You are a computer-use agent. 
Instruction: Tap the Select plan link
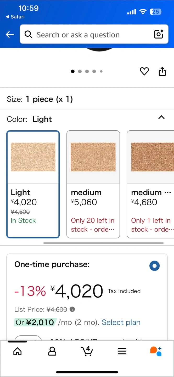pyautogui.click(x=121, y=322)
